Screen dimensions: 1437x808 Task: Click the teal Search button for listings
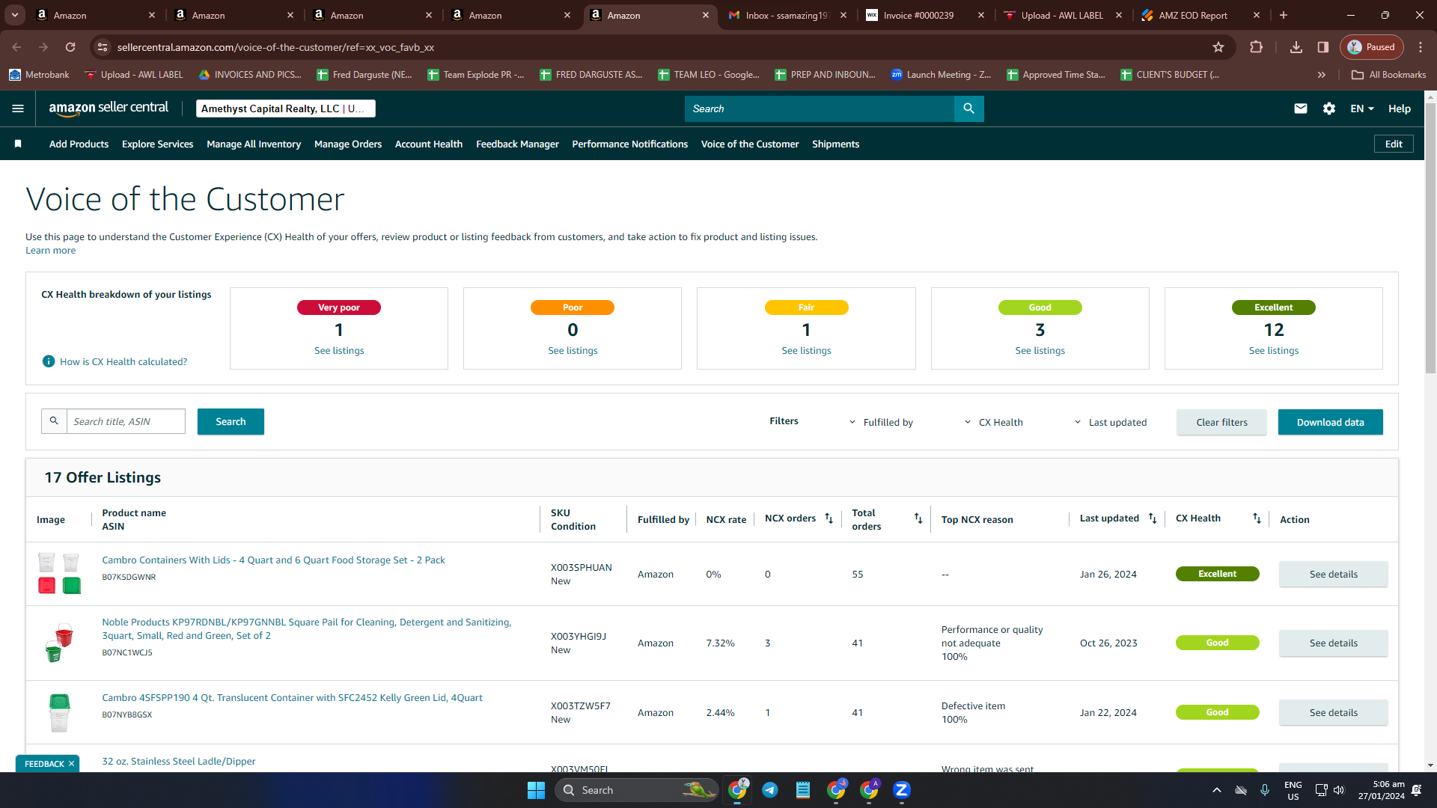tap(231, 421)
